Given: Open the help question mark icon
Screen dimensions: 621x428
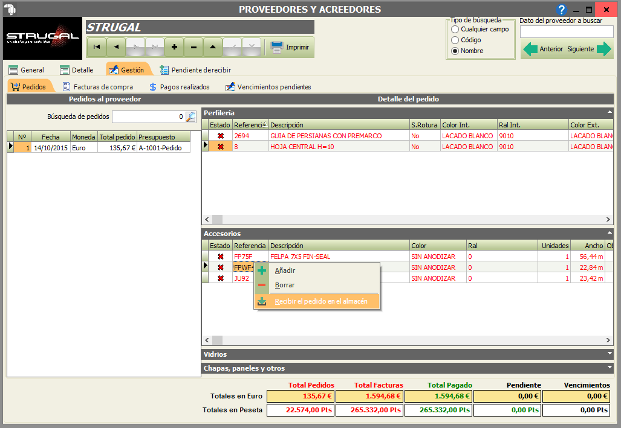Looking at the screenshot, I should 561,10.
